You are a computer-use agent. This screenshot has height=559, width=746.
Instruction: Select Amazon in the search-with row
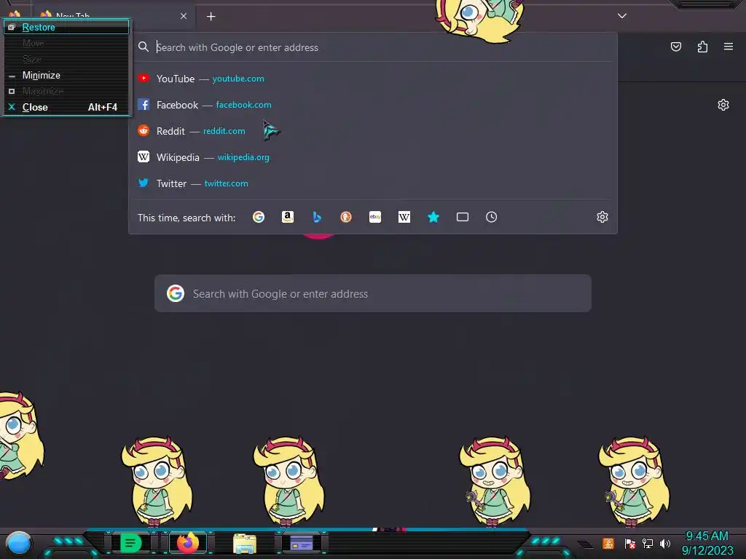coord(287,217)
